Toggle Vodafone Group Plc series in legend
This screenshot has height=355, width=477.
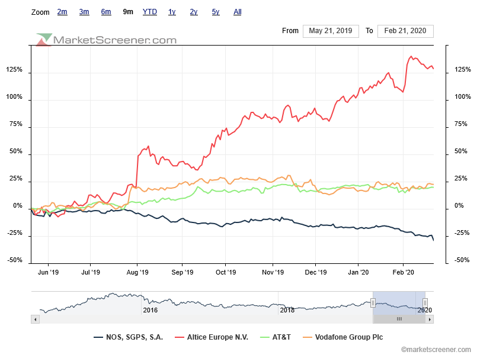tap(343, 337)
